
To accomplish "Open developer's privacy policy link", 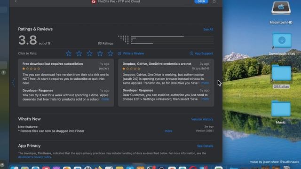I will (35, 157).
